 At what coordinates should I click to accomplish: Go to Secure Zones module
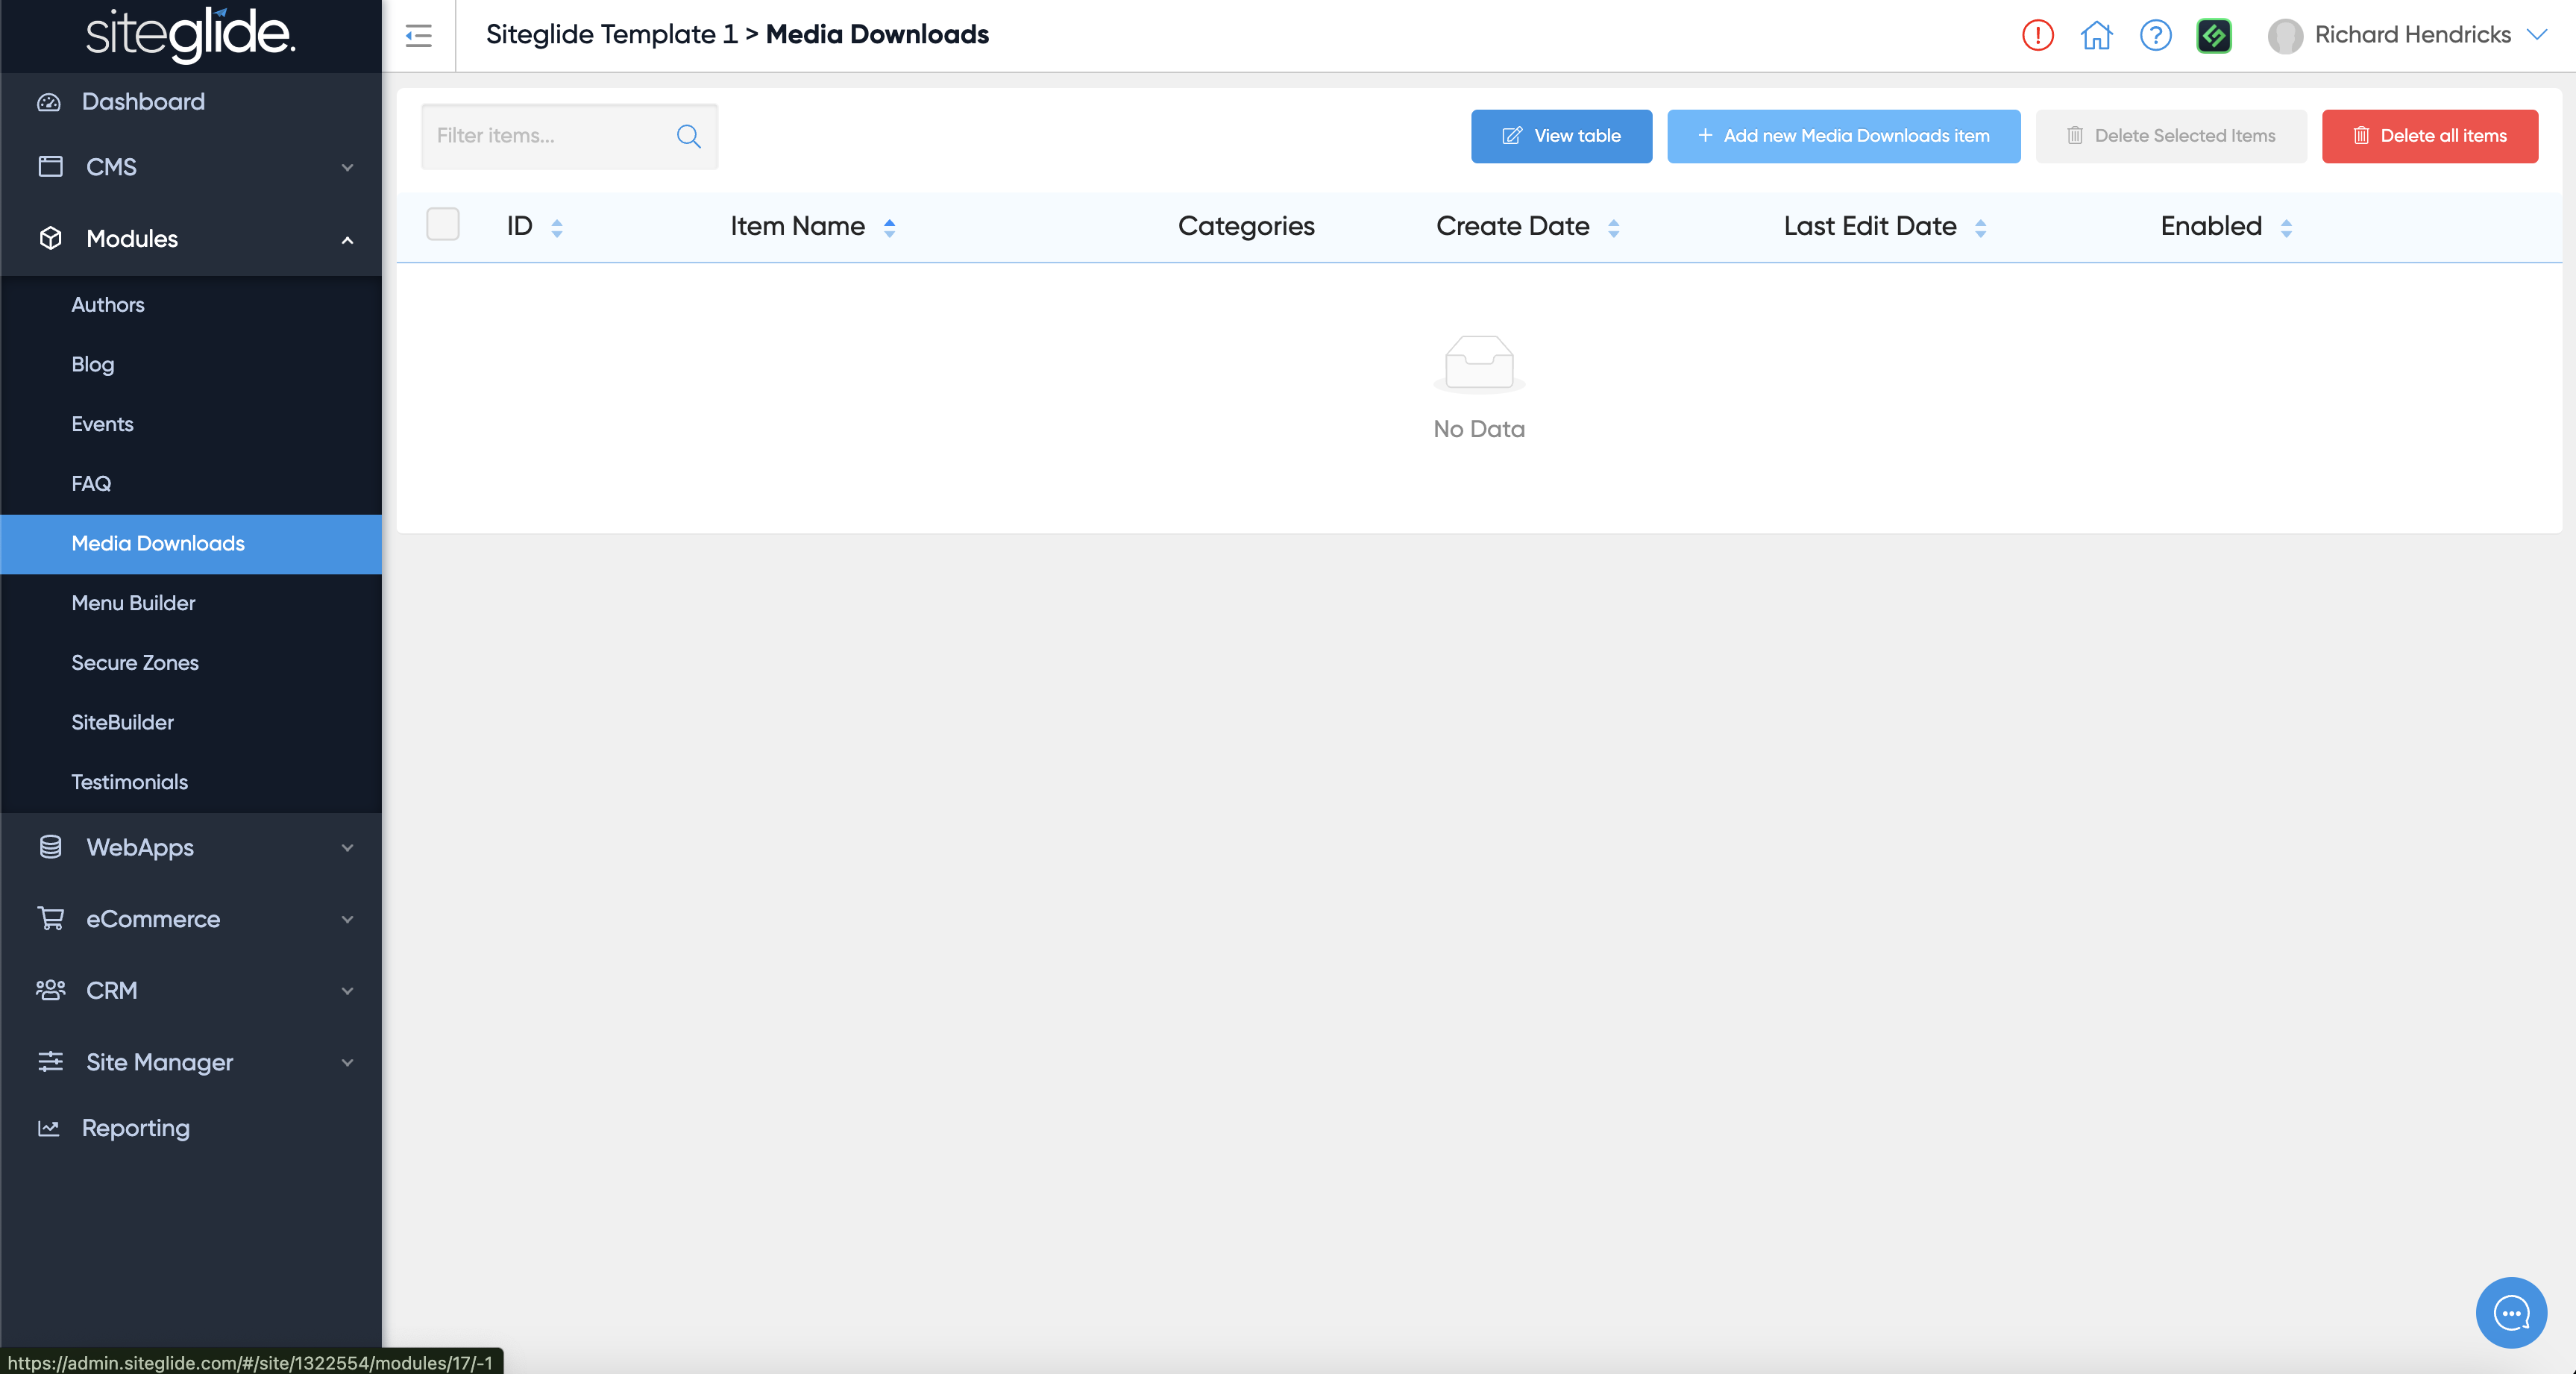point(135,662)
